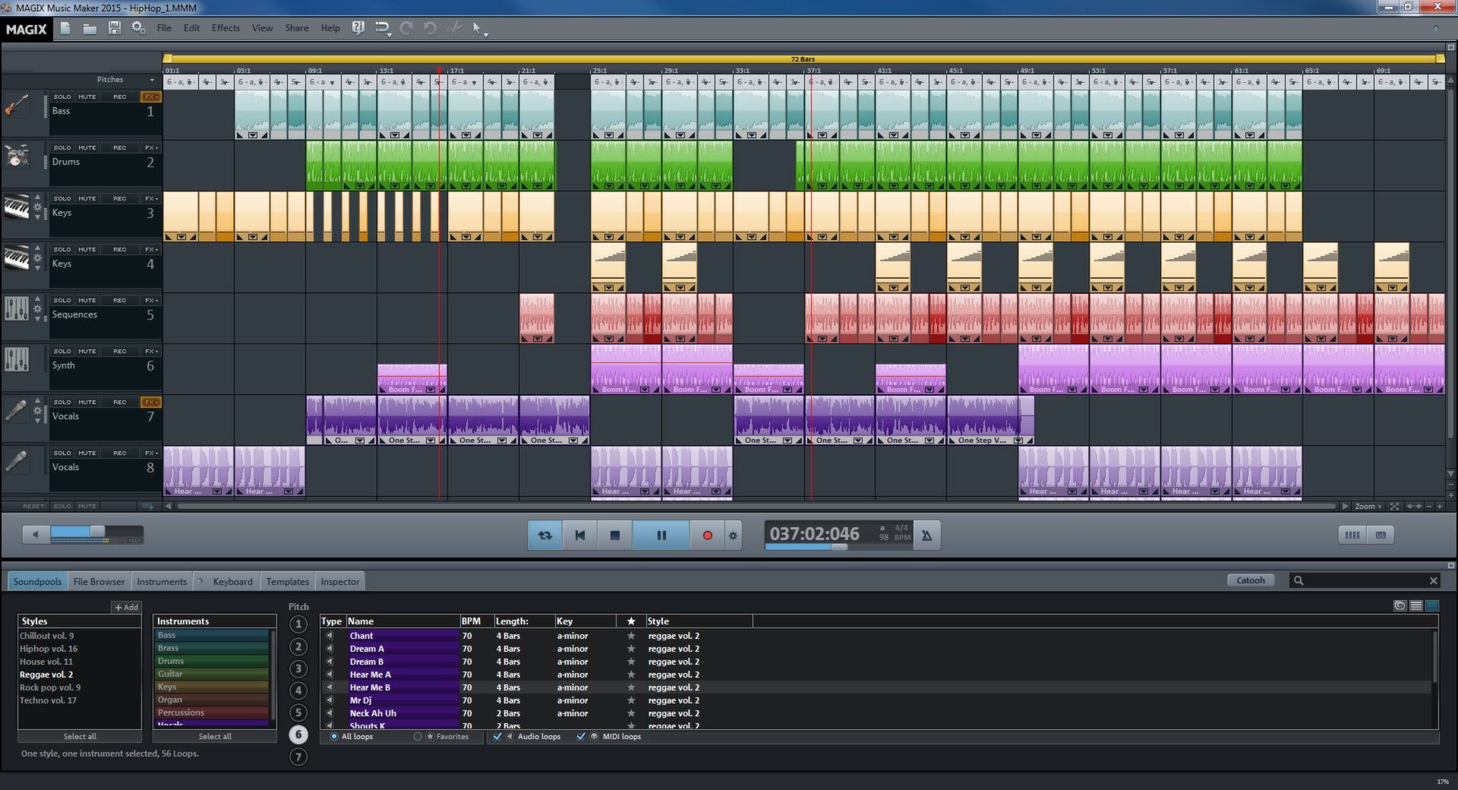Open the FX dropdown on Synth track
1458x790 pixels.
150,352
